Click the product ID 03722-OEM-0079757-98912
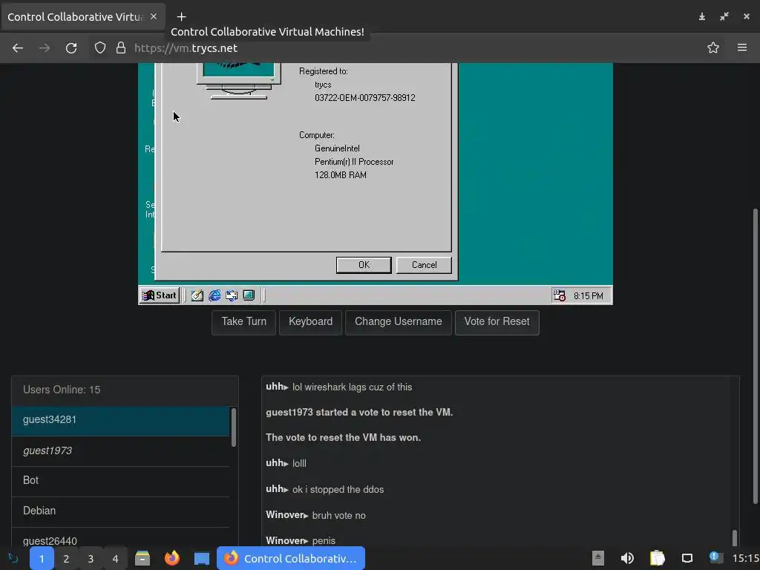760x570 pixels. pos(365,98)
